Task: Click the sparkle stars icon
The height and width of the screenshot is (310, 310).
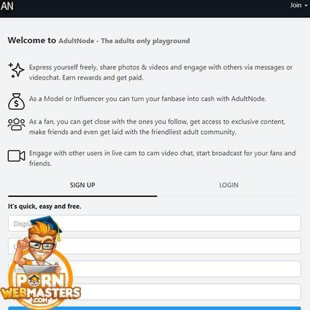Action: (16, 71)
